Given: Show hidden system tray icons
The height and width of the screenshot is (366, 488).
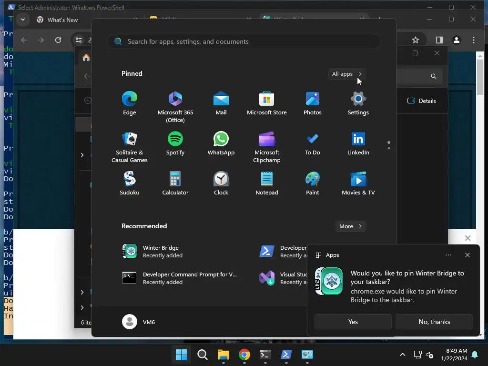Looking at the screenshot, I should pyautogui.click(x=402, y=355).
